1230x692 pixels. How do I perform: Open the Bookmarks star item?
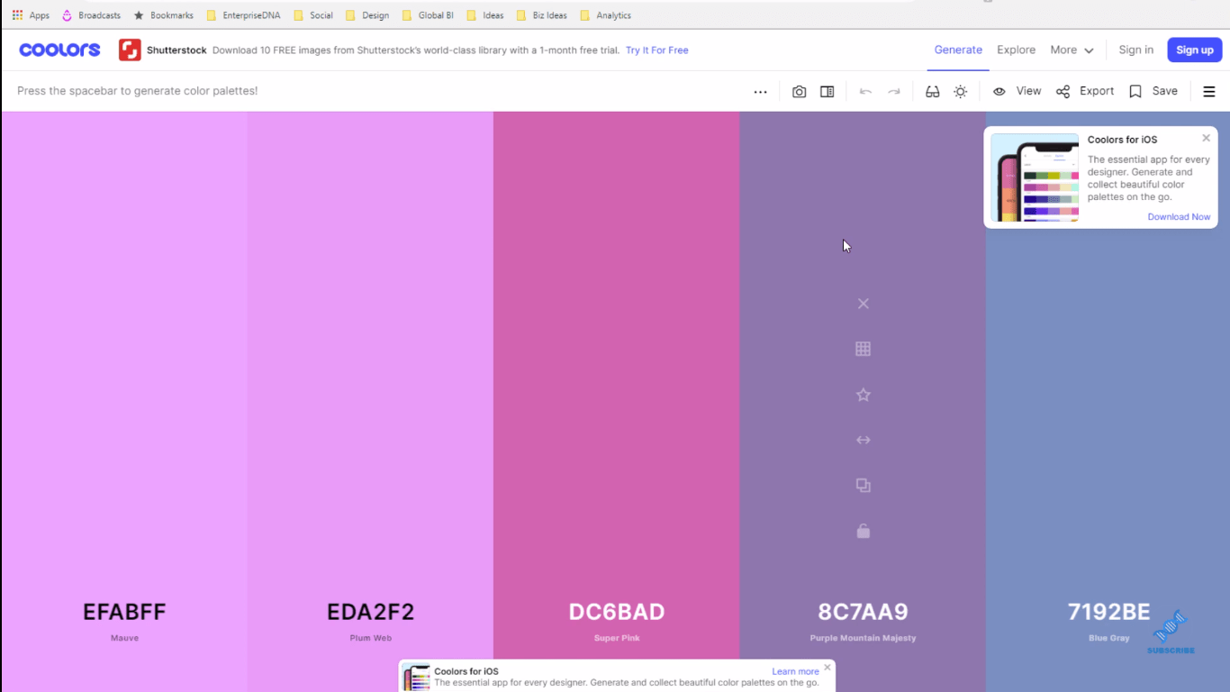pos(163,15)
